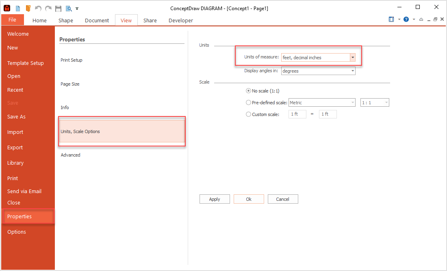Click the second custom scale 1 ft field
Viewport: 447px width, 271px height.
click(328, 114)
